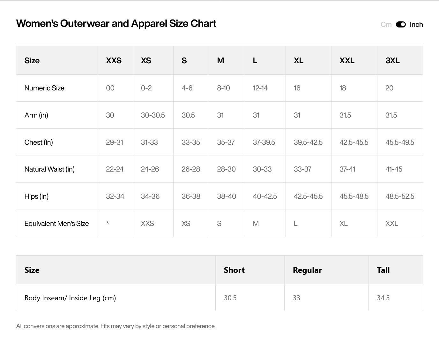Select the Numeric Size row label
This screenshot has width=439, height=346.
point(44,88)
